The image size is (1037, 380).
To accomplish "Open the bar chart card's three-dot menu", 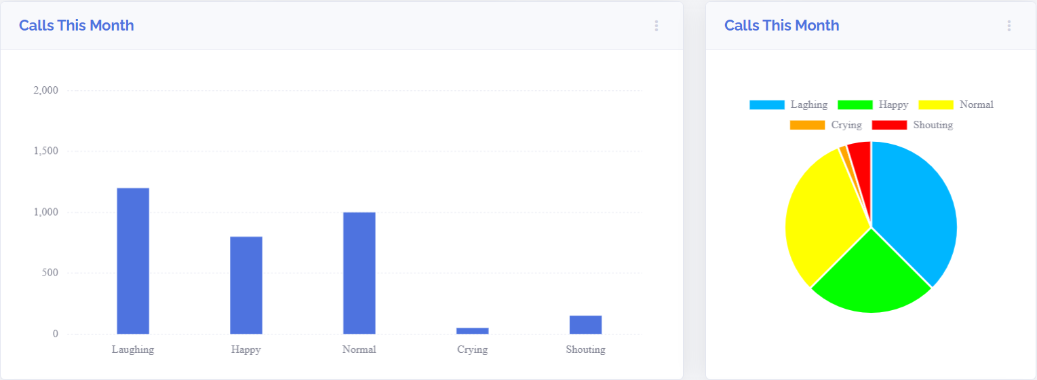I will [656, 26].
